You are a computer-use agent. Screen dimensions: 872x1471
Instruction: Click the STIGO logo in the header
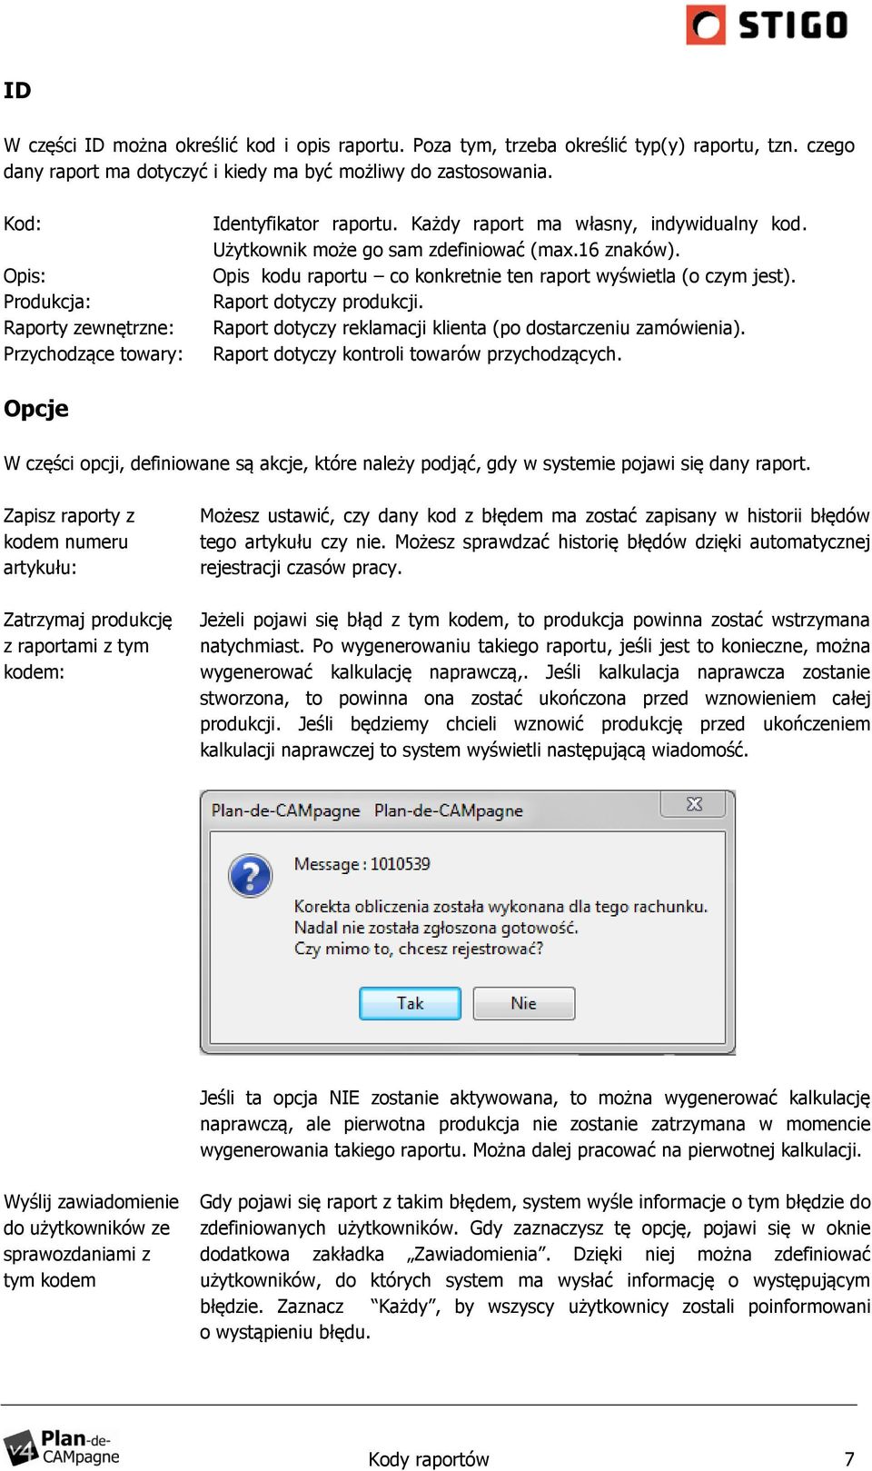point(768,25)
